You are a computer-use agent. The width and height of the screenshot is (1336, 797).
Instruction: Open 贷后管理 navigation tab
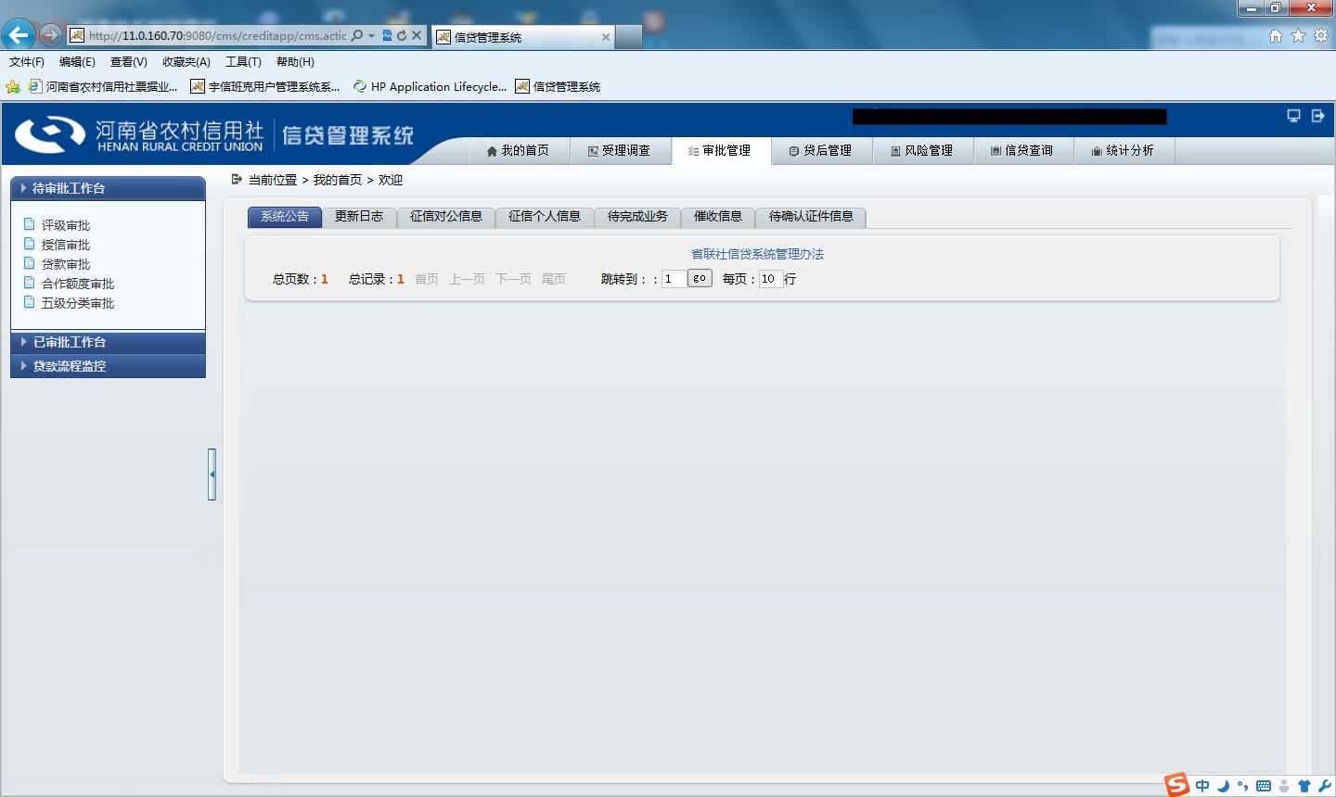821,150
